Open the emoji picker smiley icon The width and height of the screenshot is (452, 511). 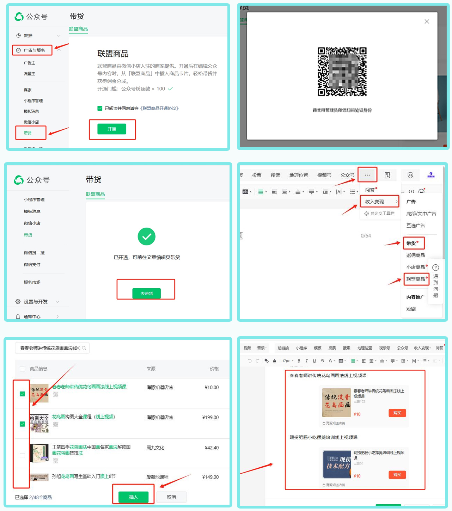tap(421, 192)
